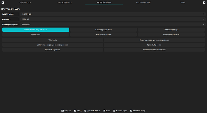Click the Выбрать hint label
The image size is (207, 113).
click(67, 111)
